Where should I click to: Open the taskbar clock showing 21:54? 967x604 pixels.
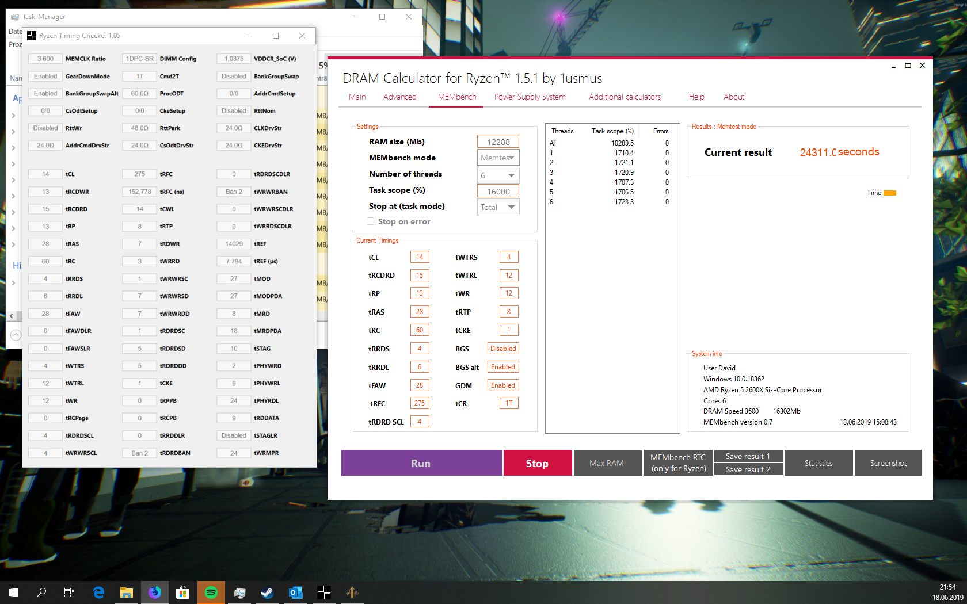[947, 592]
